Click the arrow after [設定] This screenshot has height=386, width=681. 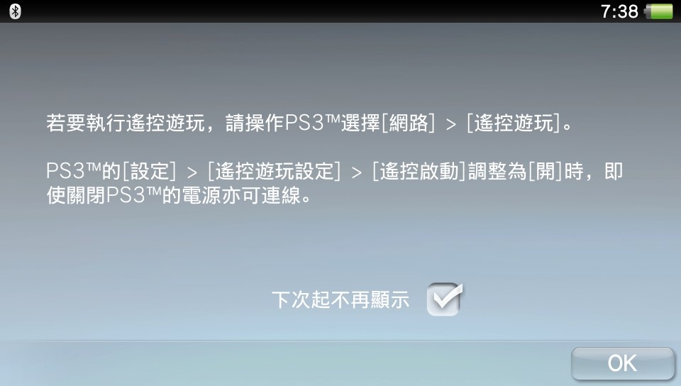point(192,173)
